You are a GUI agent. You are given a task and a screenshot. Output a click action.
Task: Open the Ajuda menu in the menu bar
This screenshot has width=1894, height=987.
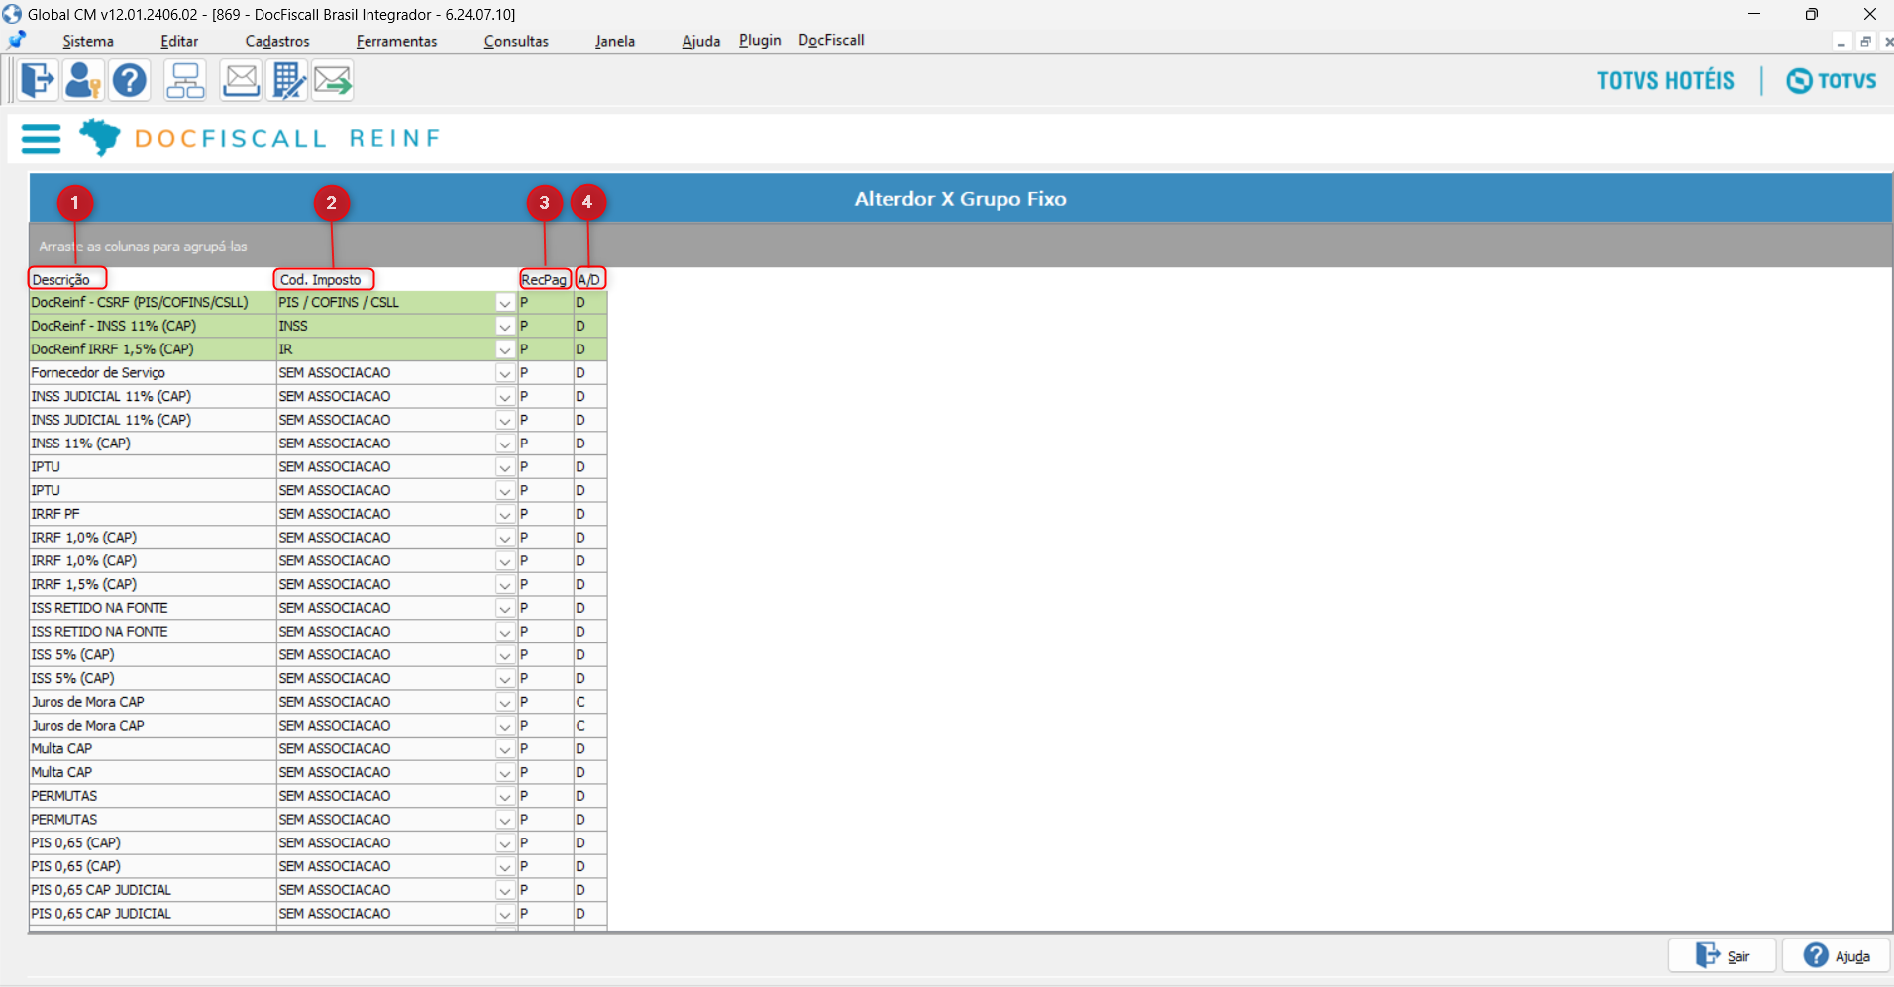(x=701, y=41)
